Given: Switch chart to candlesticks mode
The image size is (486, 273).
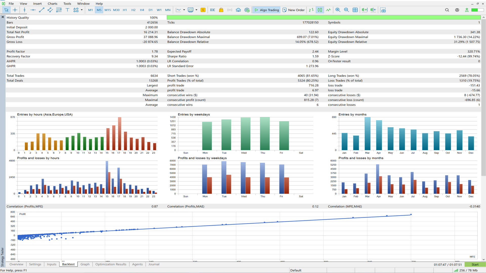Looking at the screenshot, I should [320, 10].
